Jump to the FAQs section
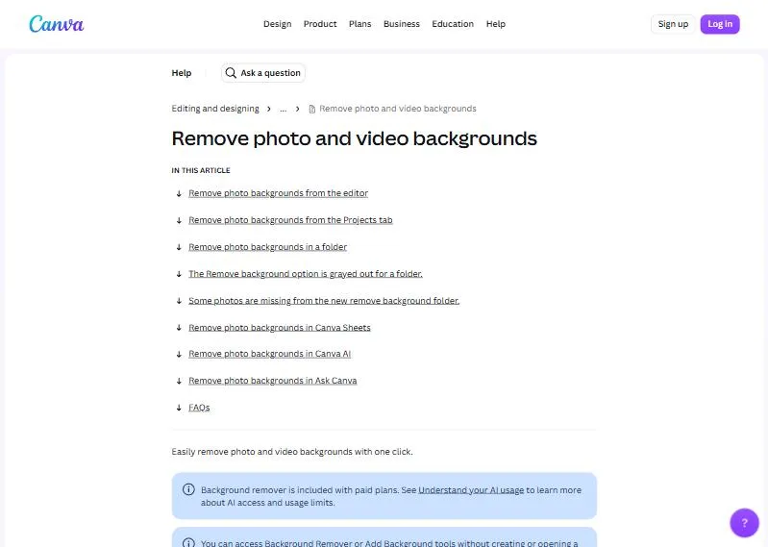The image size is (768, 547). [199, 408]
